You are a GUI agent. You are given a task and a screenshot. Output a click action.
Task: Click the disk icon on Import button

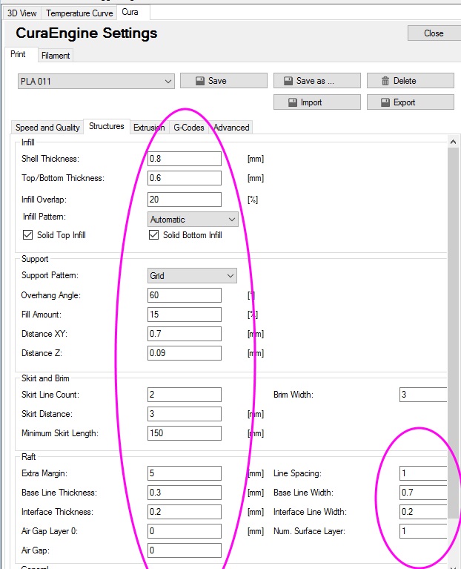(x=293, y=102)
